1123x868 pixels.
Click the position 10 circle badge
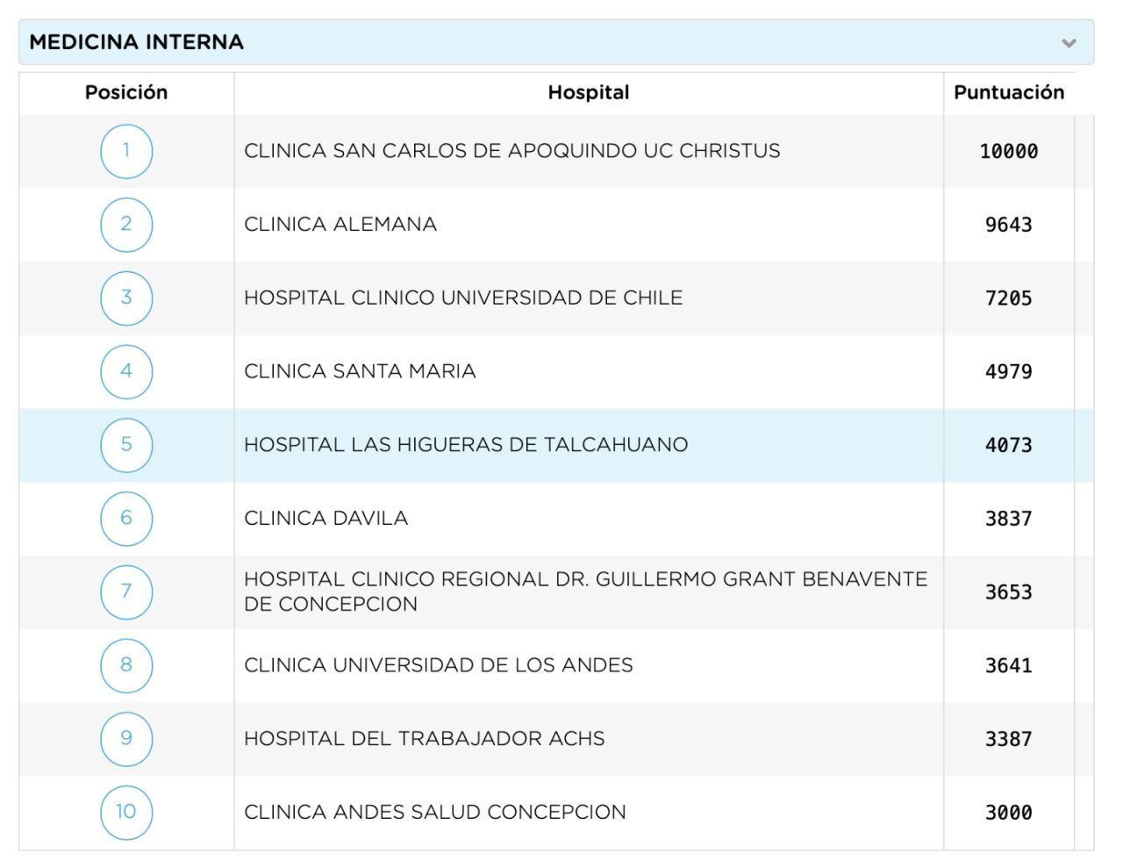pos(126,812)
